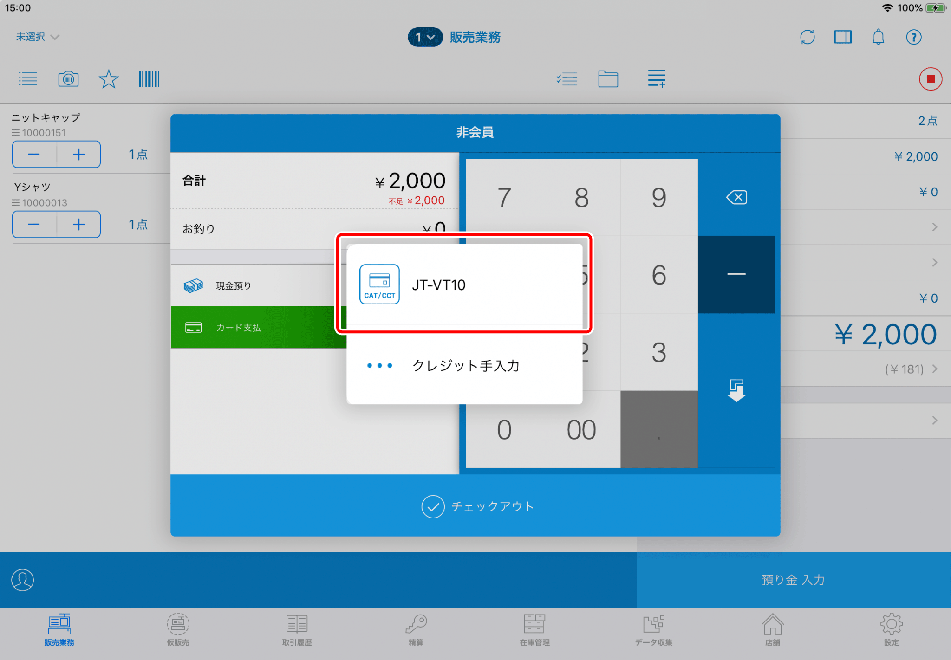Increase ニットキャップ quantity with plus

(78, 155)
